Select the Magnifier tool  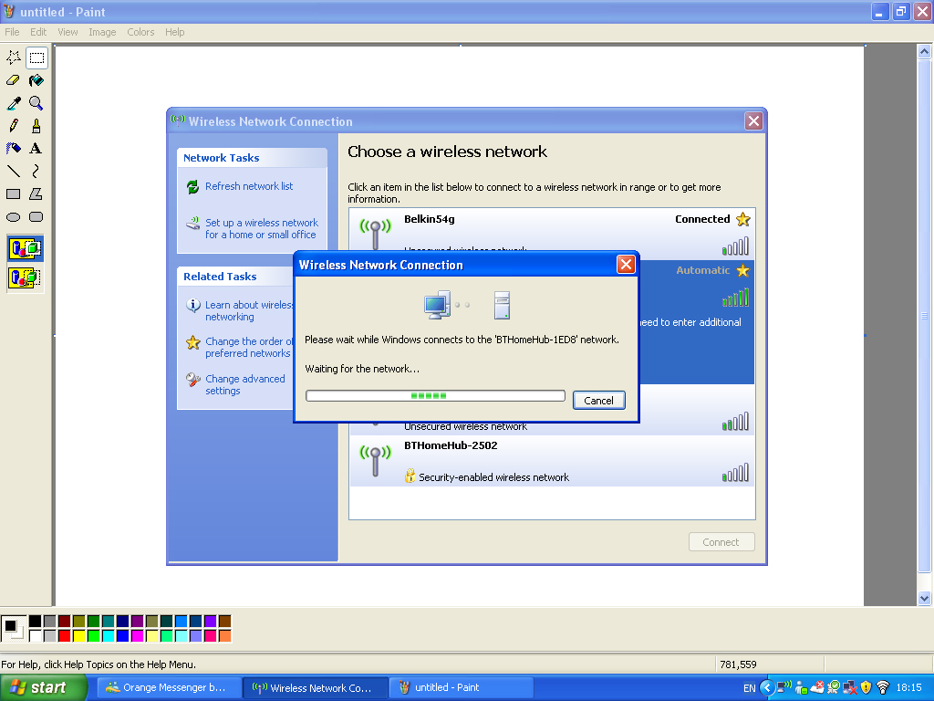36,103
